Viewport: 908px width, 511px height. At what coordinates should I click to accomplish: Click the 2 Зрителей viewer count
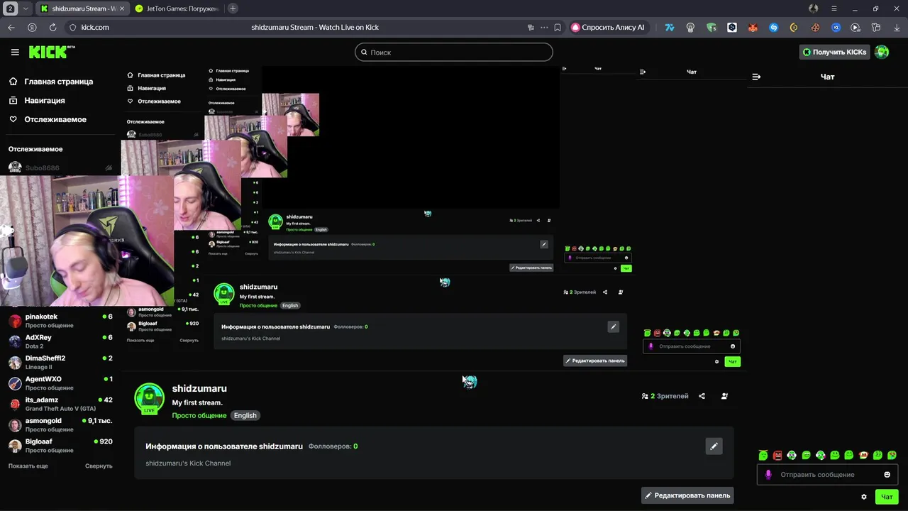point(665,396)
